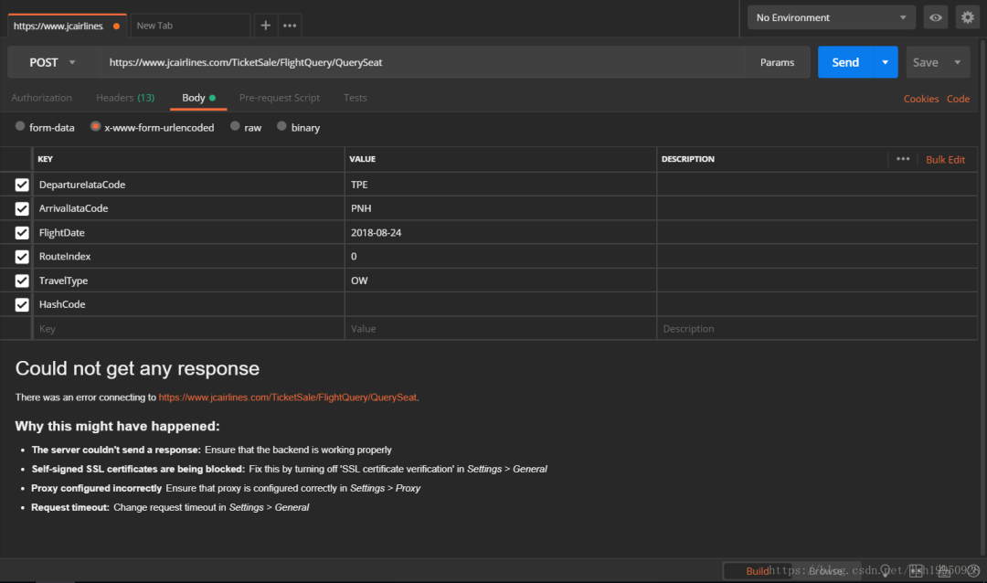
Task: Open the No Environment dropdown
Action: (831, 17)
